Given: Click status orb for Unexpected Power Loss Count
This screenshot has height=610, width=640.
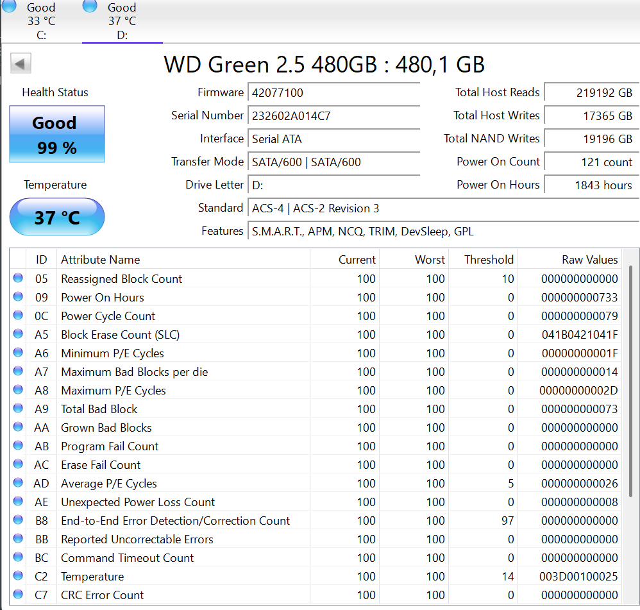Looking at the screenshot, I should 18,502.
